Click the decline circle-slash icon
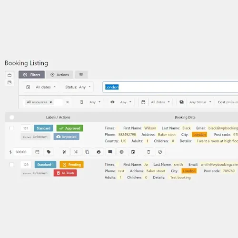Image resolution: width=238 pixels, height=238 pixels. [160, 152]
